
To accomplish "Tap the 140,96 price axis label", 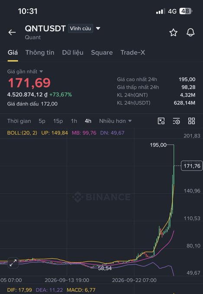I will (x=192, y=191).
